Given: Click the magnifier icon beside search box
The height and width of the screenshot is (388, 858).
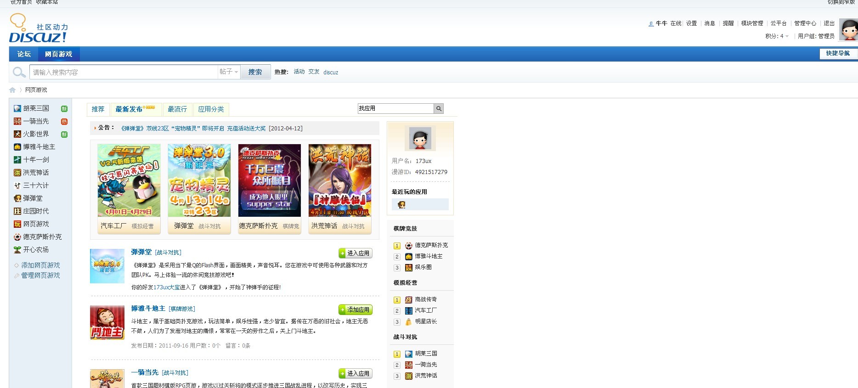Looking at the screenshot, I should tap(19, 72).
